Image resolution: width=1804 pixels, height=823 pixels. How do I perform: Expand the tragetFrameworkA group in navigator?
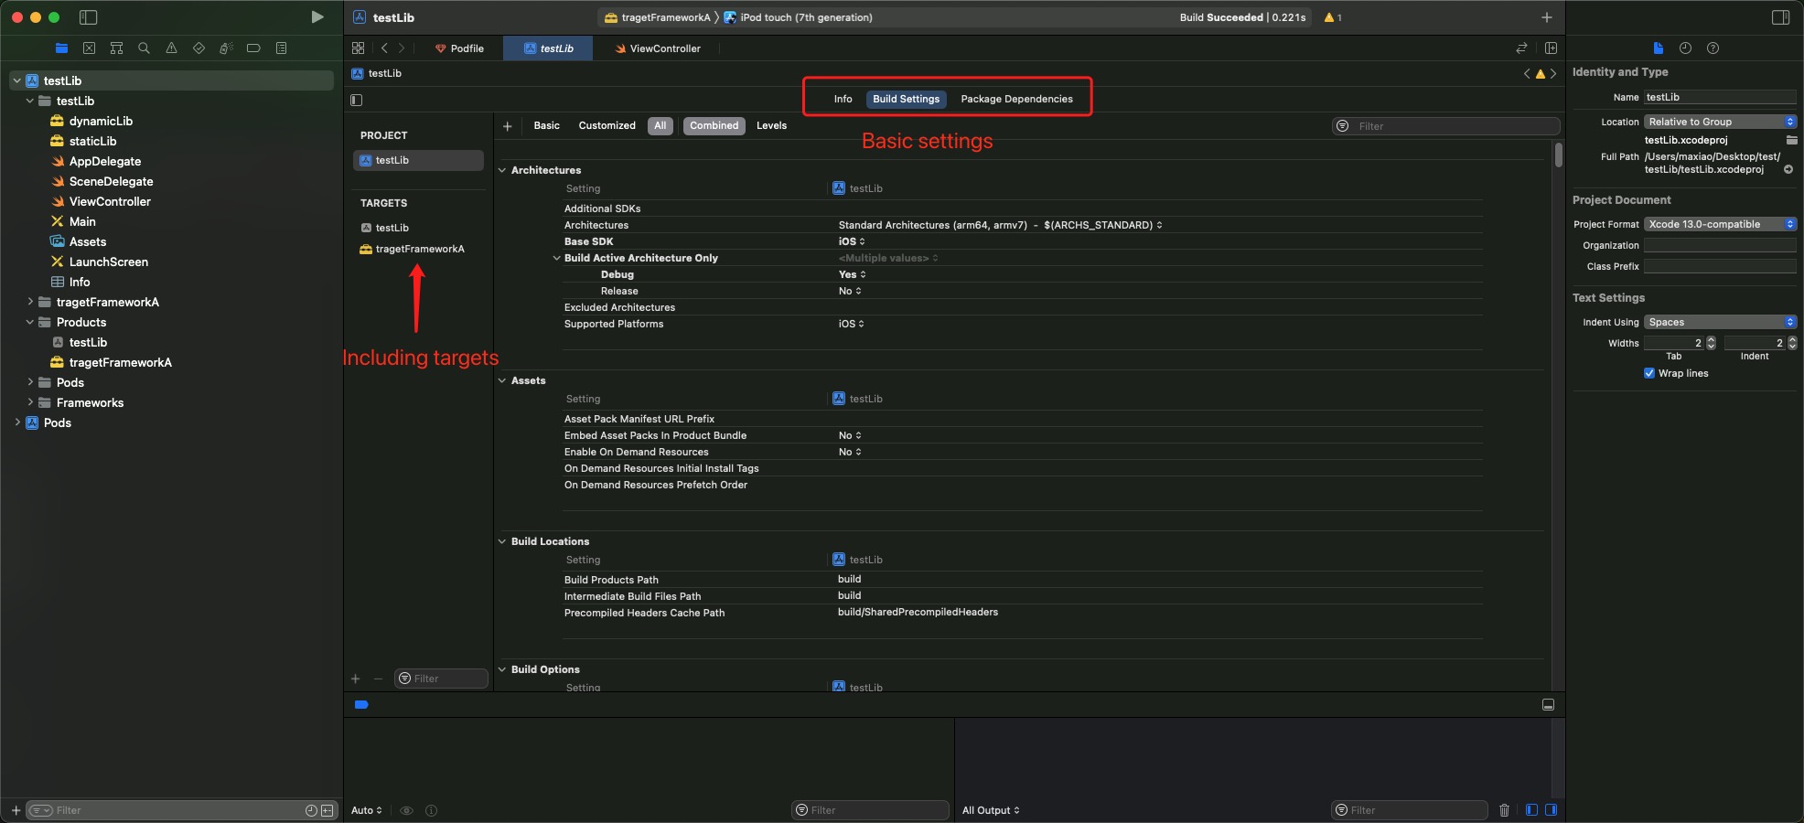tap(30, 302)
